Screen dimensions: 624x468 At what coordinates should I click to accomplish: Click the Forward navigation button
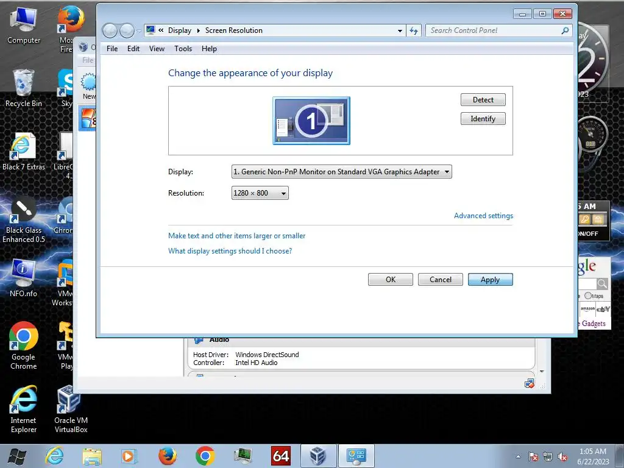click(127, 30)
